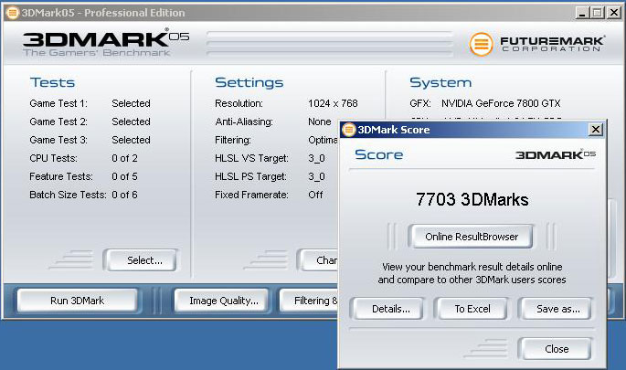
Task: Click the 'Fixed Framerate:' label
Action: 251,195
